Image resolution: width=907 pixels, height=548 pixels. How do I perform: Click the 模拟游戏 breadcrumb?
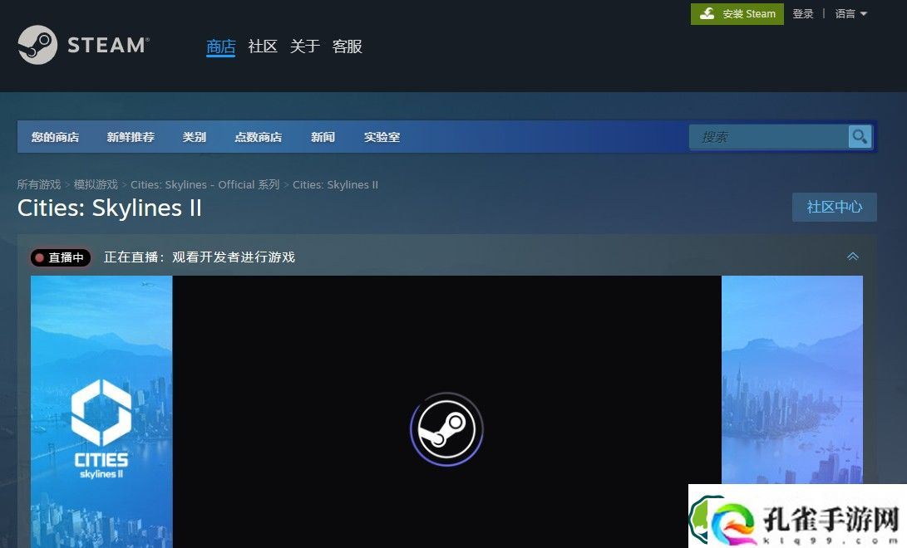pos(96,184)
